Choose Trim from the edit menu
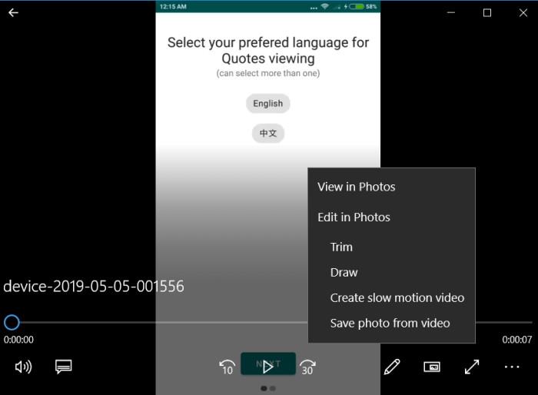The width and height of the screenshot is (538, 395). point(391,247)
